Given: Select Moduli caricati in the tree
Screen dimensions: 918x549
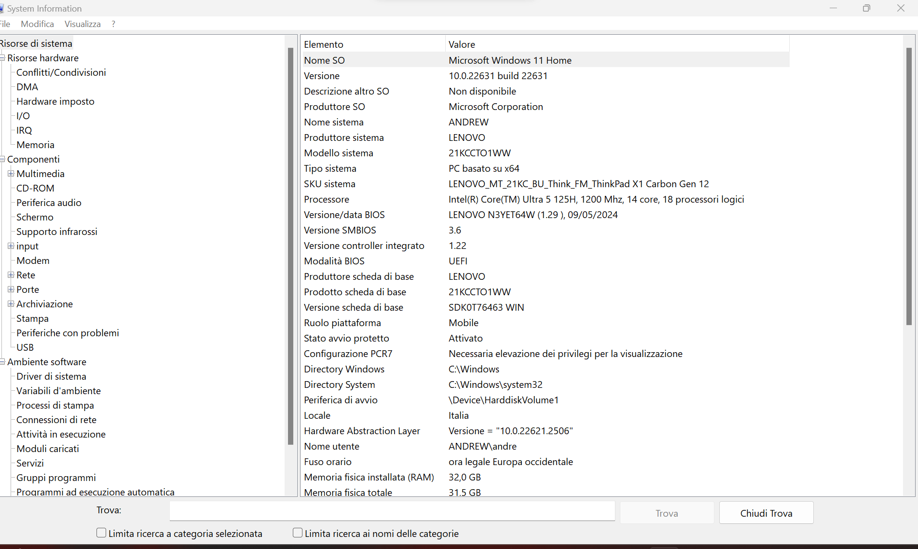Looking at the screenshot, I should (48, 449).
